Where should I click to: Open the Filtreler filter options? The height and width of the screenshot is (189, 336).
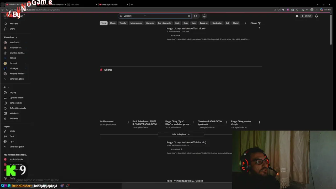[x=255, y=23]
